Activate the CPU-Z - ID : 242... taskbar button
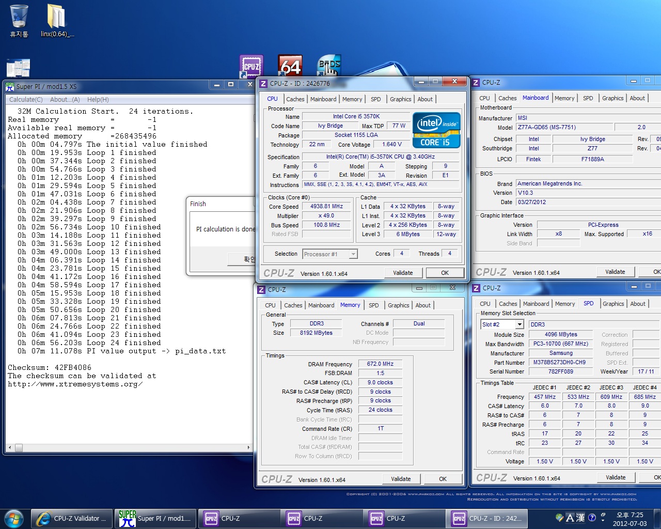Image resolution: width=661 pixels, height=529 pixels. (487, 518)
